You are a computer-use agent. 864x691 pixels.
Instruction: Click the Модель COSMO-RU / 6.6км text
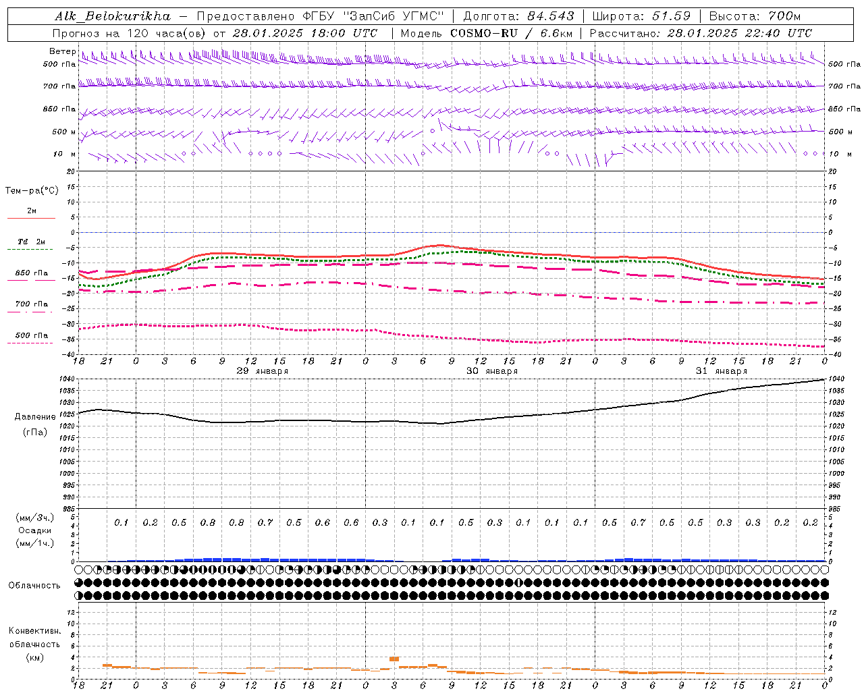click(x=487, y=32)
